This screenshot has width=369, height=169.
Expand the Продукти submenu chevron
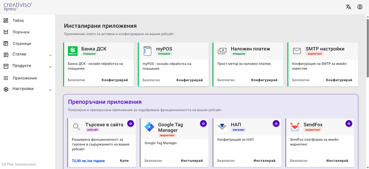50,67
